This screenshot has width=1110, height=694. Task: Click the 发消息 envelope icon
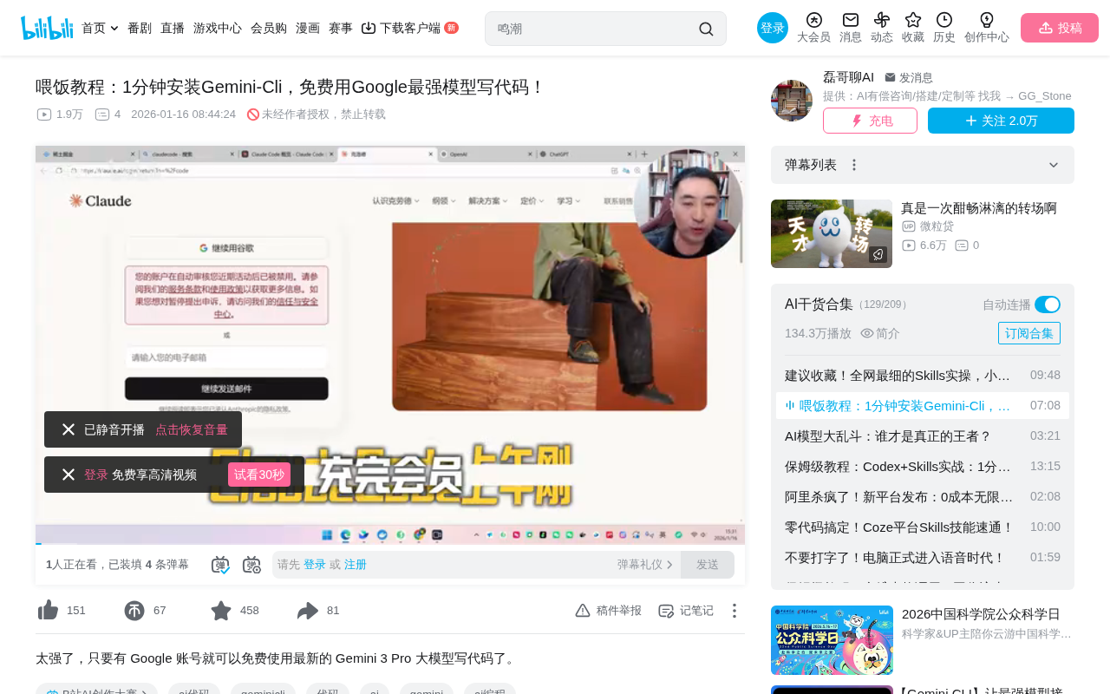pos(890,77)
